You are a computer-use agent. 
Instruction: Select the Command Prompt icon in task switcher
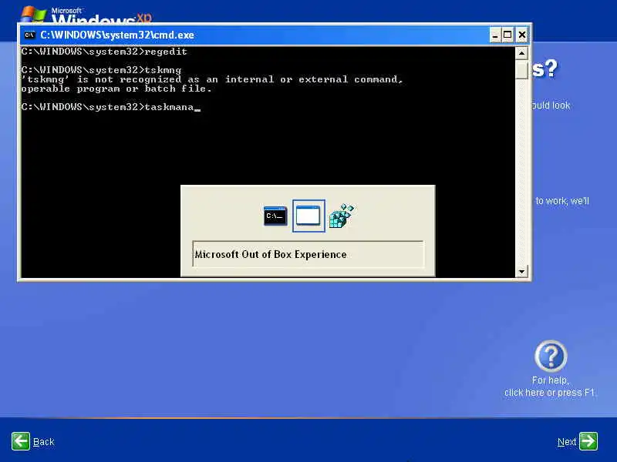[x=275, y=216]
